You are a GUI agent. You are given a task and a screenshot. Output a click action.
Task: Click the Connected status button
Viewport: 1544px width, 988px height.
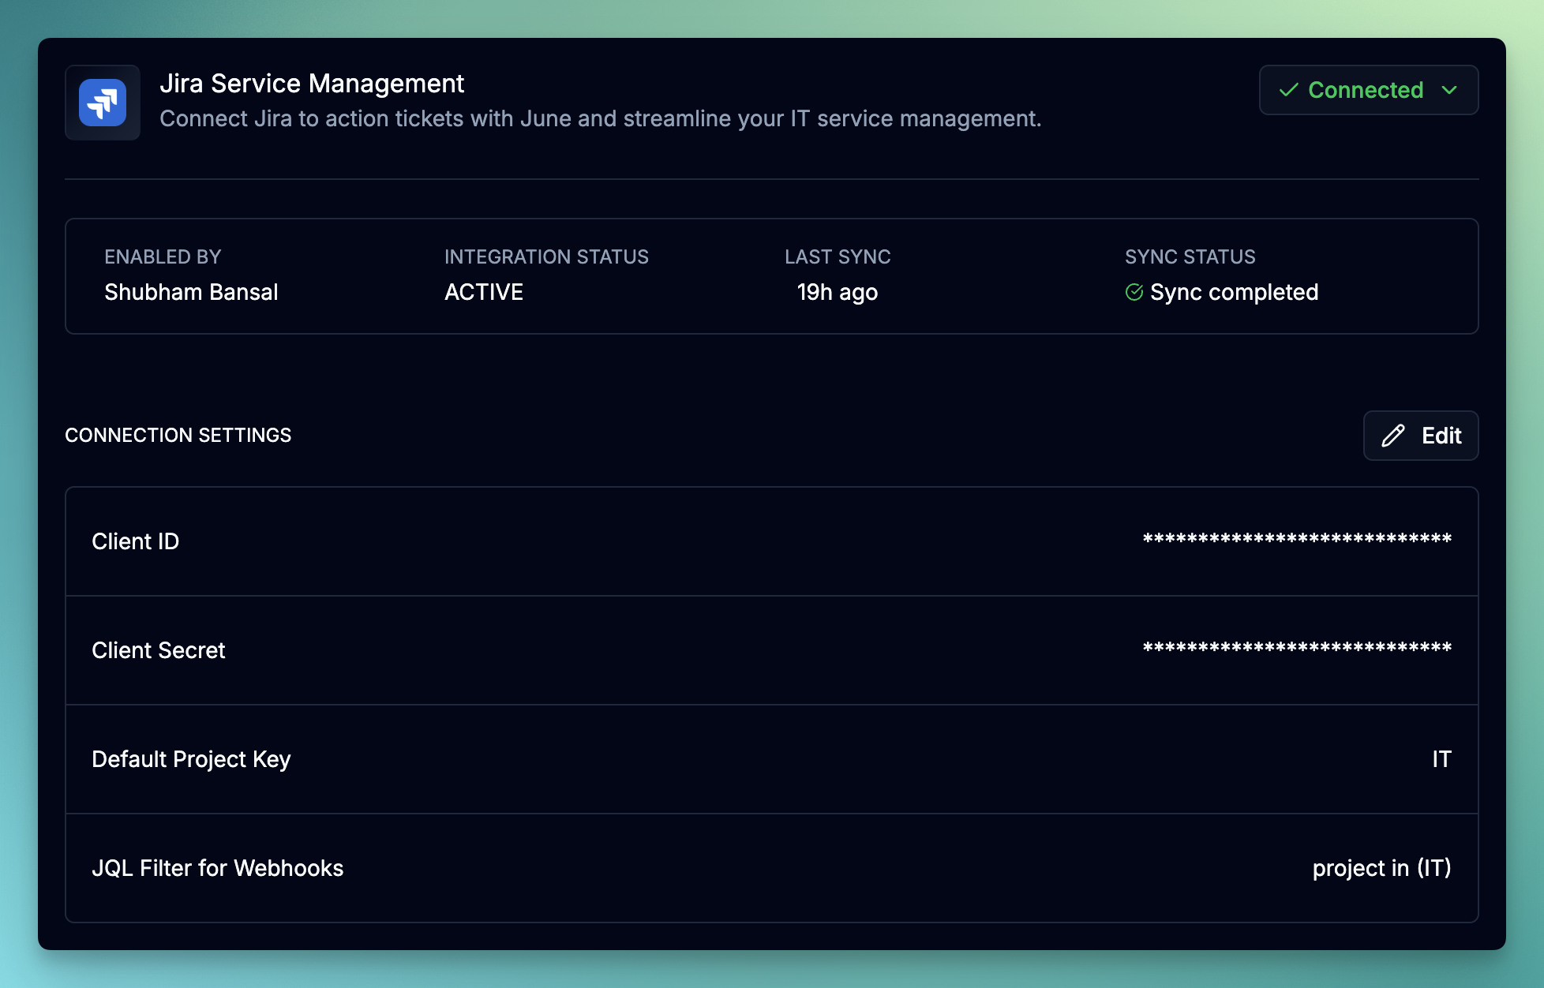click(x=1369, y=90)
